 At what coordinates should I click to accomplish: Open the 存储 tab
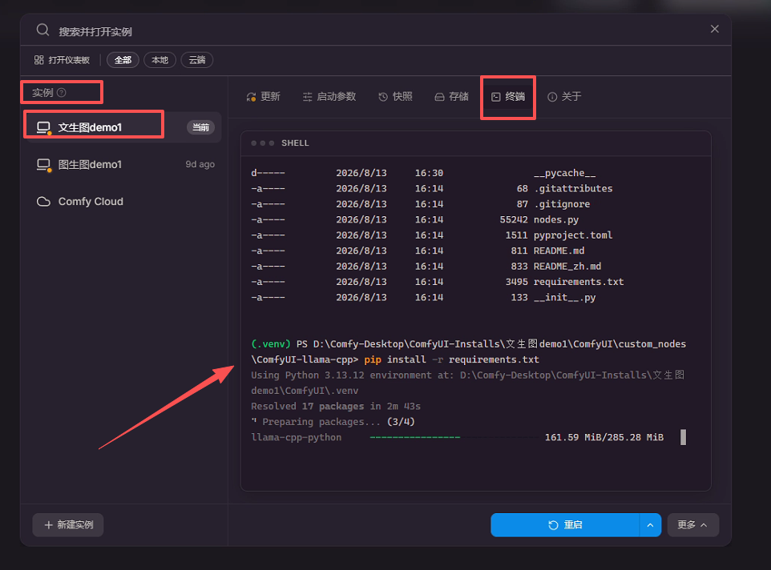[452, 97]
